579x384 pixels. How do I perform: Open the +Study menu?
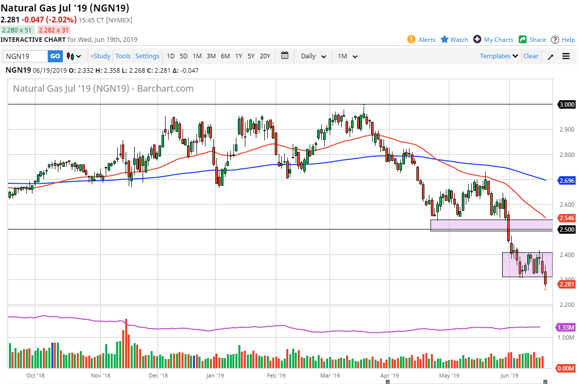click(100, 56)
